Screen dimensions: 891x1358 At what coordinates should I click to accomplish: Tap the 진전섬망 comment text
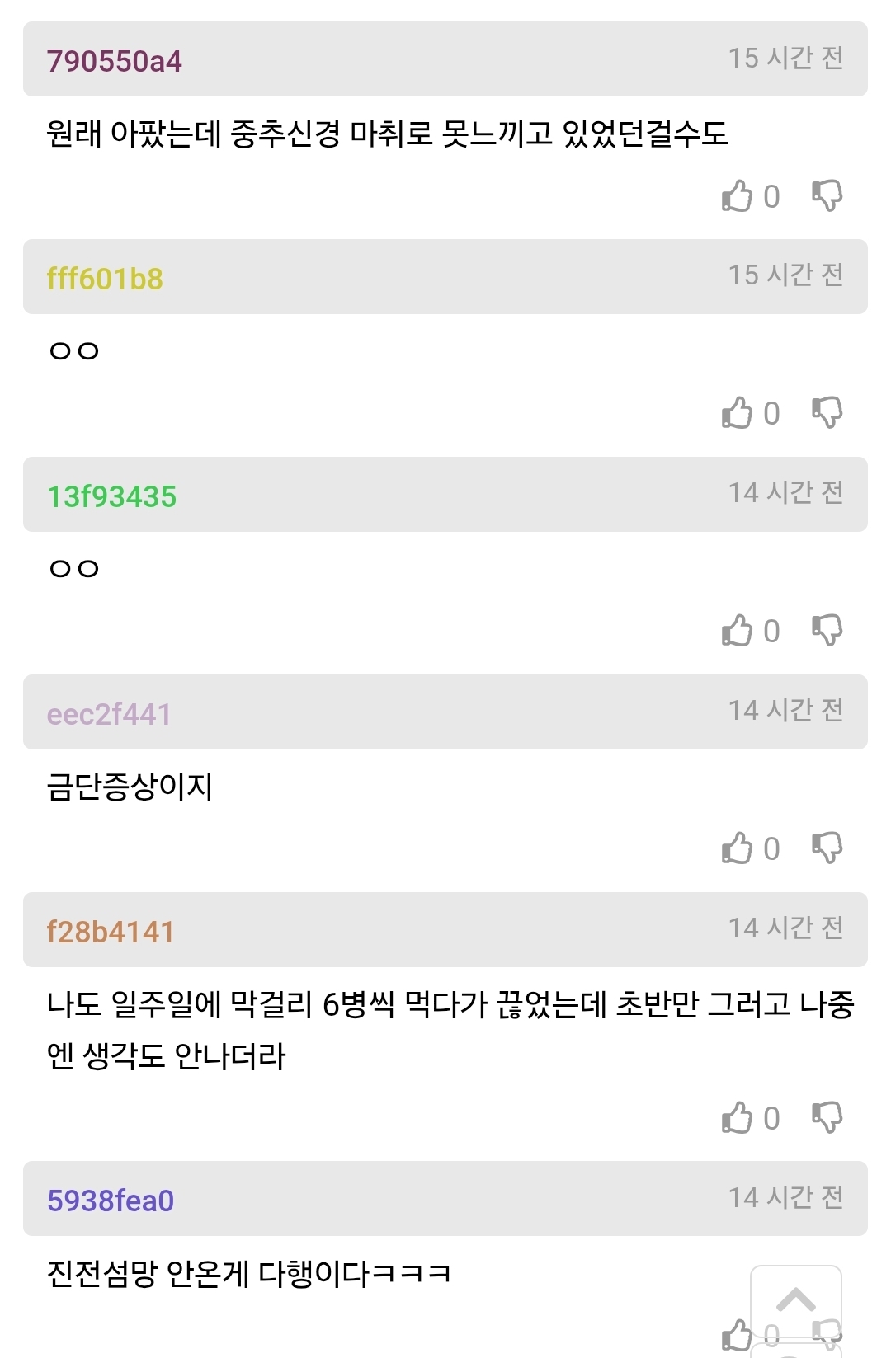click(248, 1274)
